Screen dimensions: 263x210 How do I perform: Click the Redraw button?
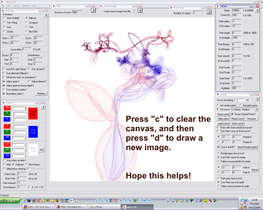41,93
